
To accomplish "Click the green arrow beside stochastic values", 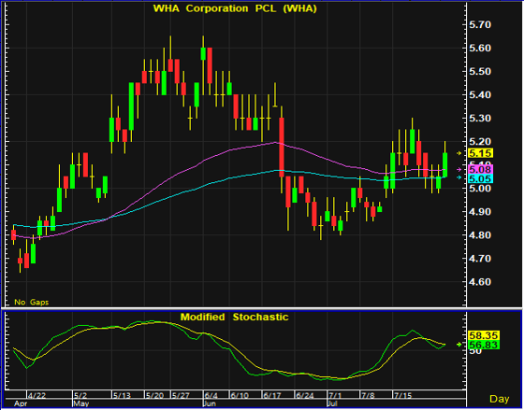I will click(458, 345).
